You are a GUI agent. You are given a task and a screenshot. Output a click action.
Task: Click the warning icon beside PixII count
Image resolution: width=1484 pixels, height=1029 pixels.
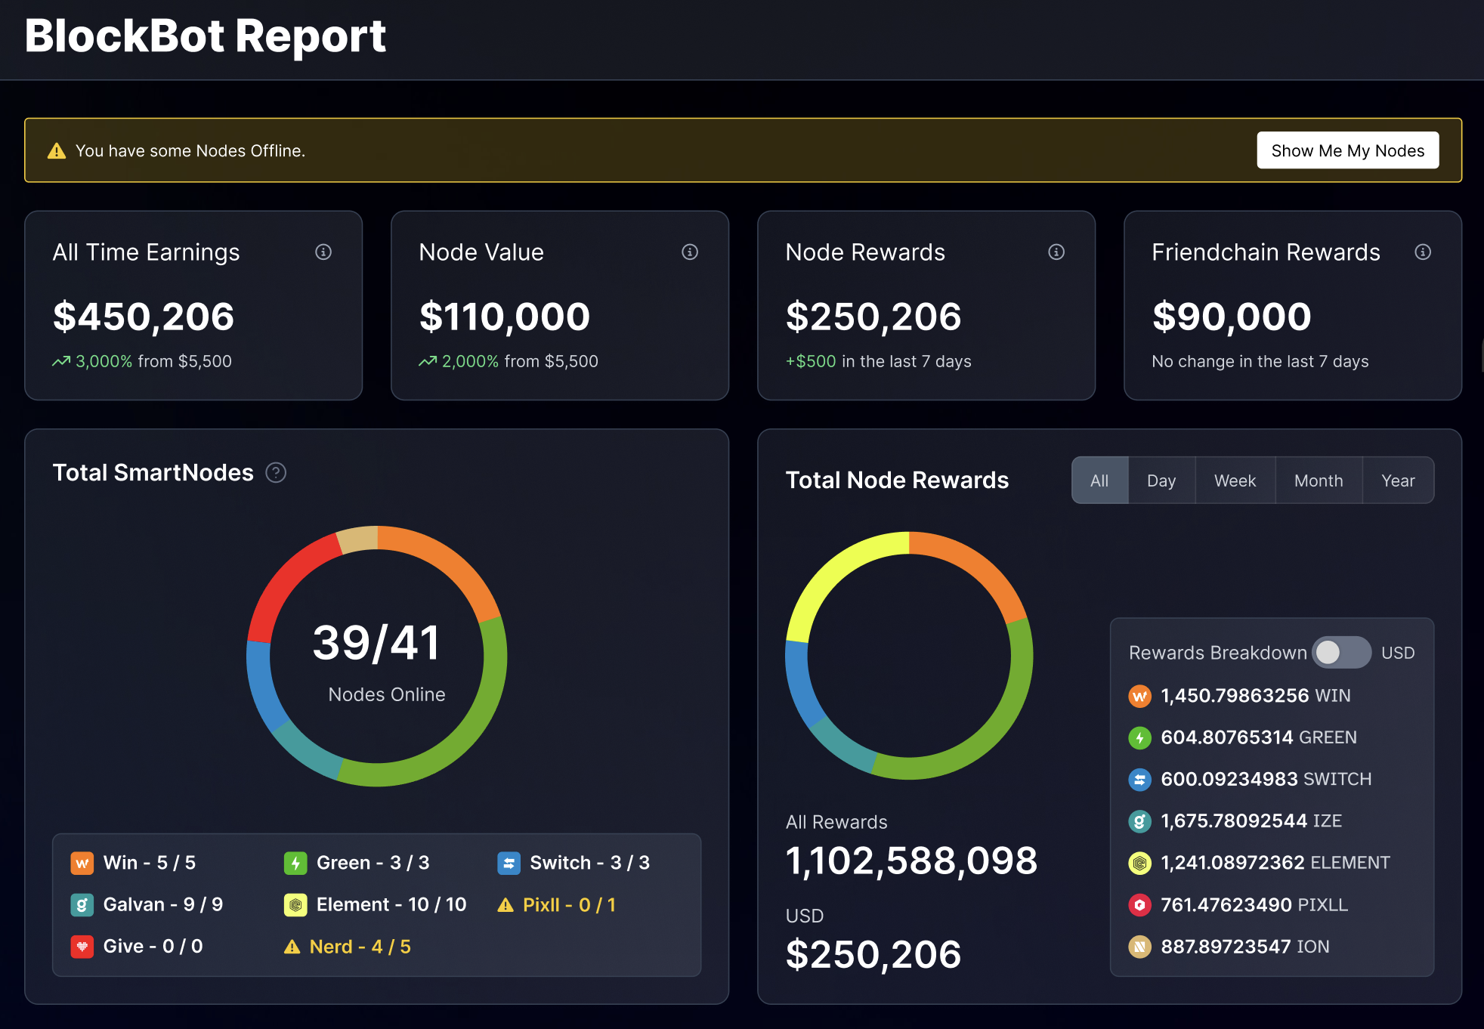pos(505,904)
